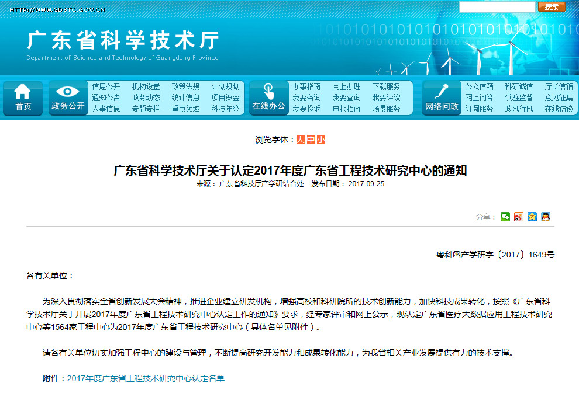Share via QQ penguin icon
579x404 pixels.
click(546, 217)
